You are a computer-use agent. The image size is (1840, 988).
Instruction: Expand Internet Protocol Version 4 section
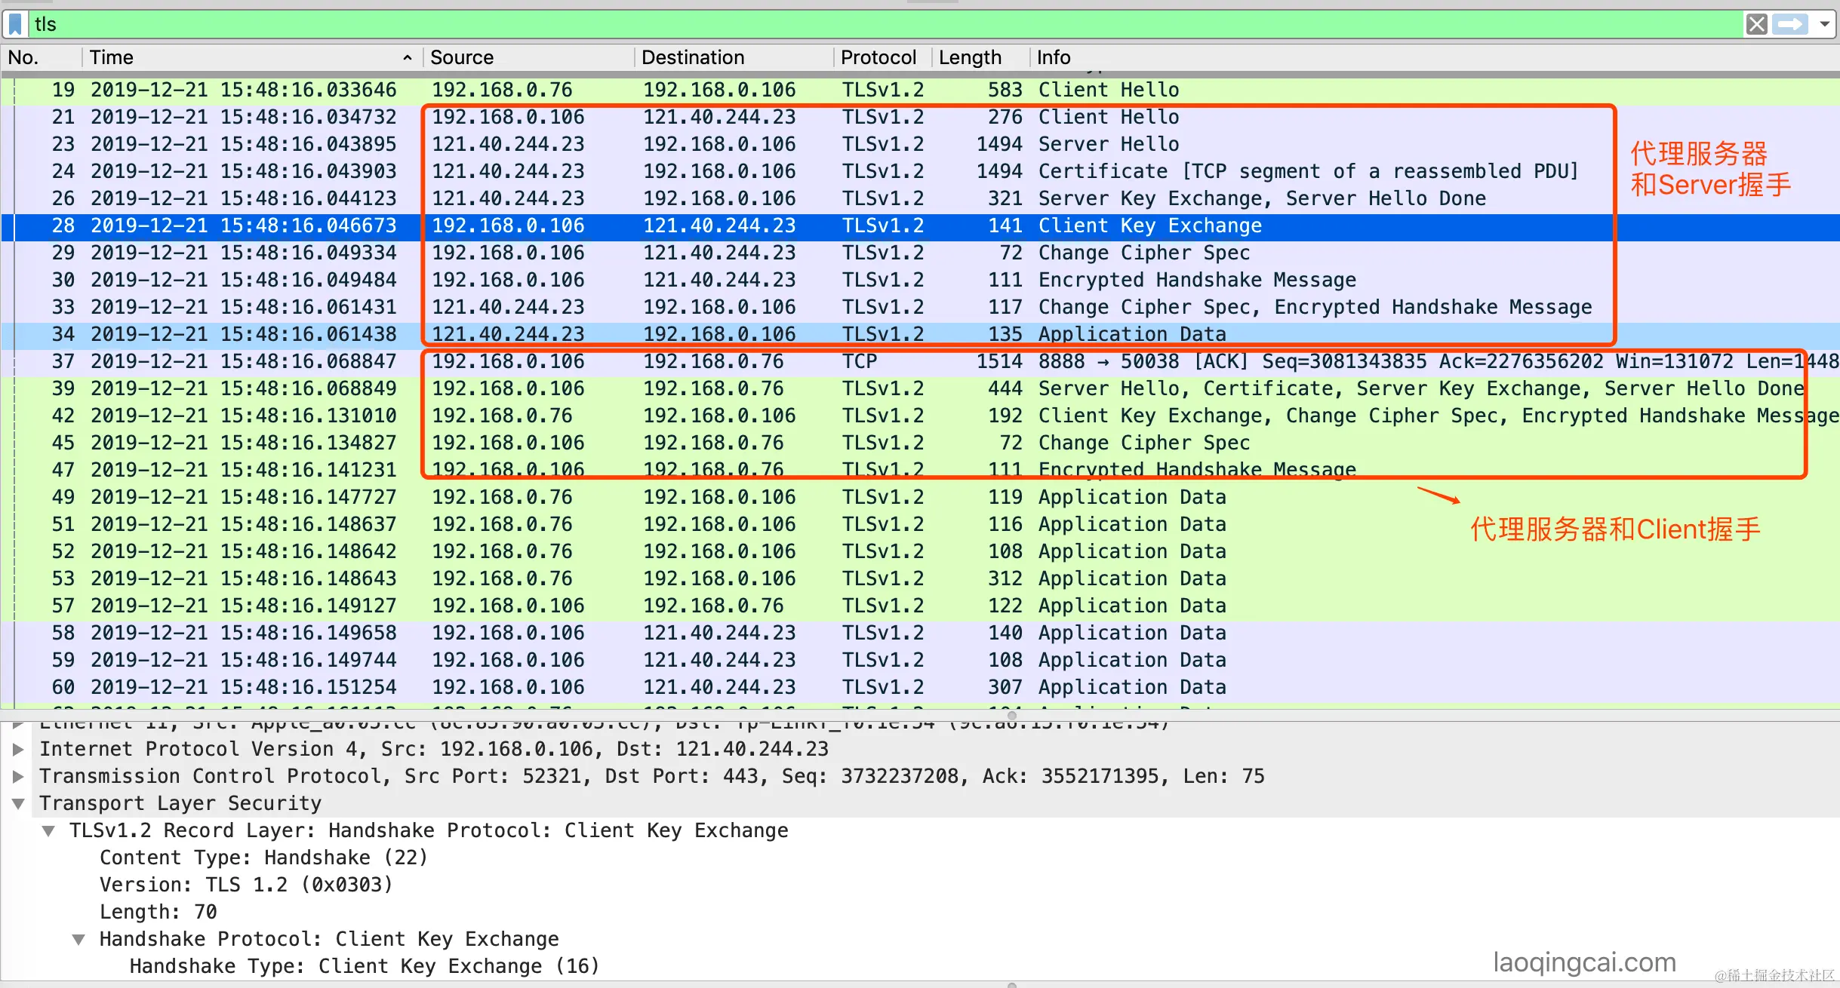(x=18, y=750)
